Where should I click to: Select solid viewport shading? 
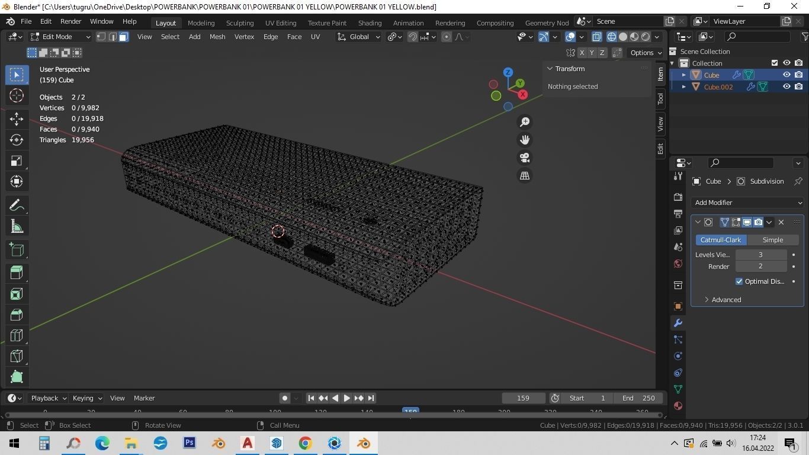pos(623,37)
